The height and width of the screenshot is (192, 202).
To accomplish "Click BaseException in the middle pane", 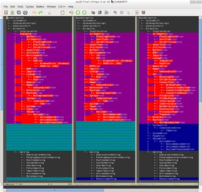I will pyautogui.click(x=85, y=18).
